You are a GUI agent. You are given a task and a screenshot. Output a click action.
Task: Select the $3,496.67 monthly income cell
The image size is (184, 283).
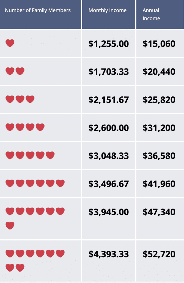(x=109, y=184)
